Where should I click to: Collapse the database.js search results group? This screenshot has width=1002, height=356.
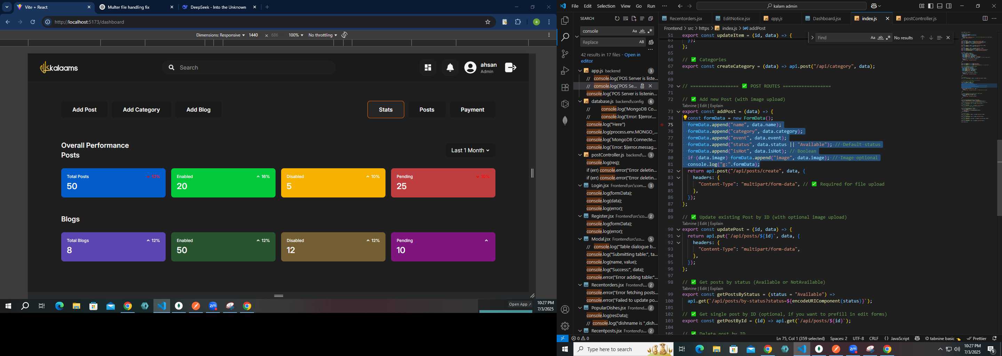pyautogui.click(x=580, y=102)
